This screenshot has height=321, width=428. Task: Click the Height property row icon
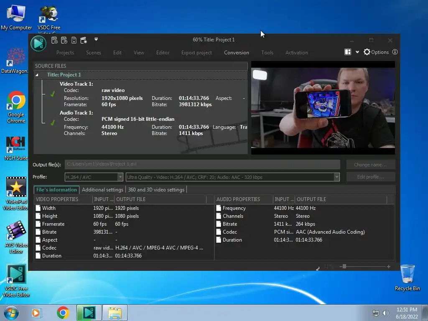(38, 216)
